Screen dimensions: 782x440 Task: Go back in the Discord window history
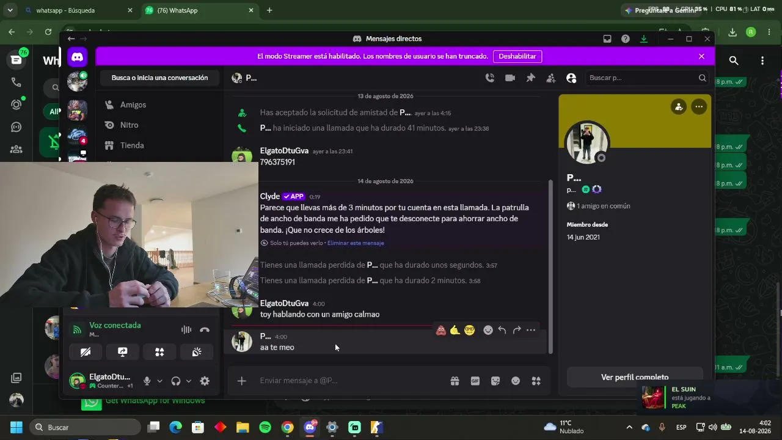tap(71, 38)
